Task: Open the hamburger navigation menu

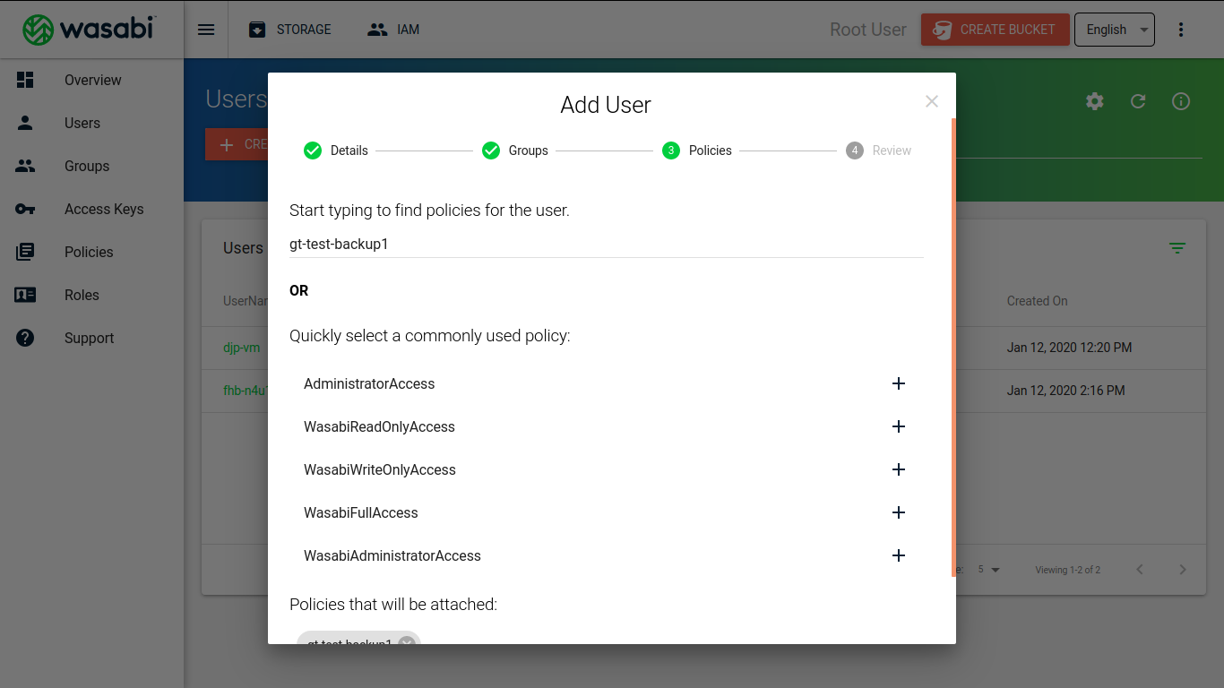Action: 206,30
